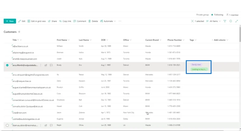Open Cras@non.com item
The height and width of the screenshot is (131, 241).
[19, 113]
